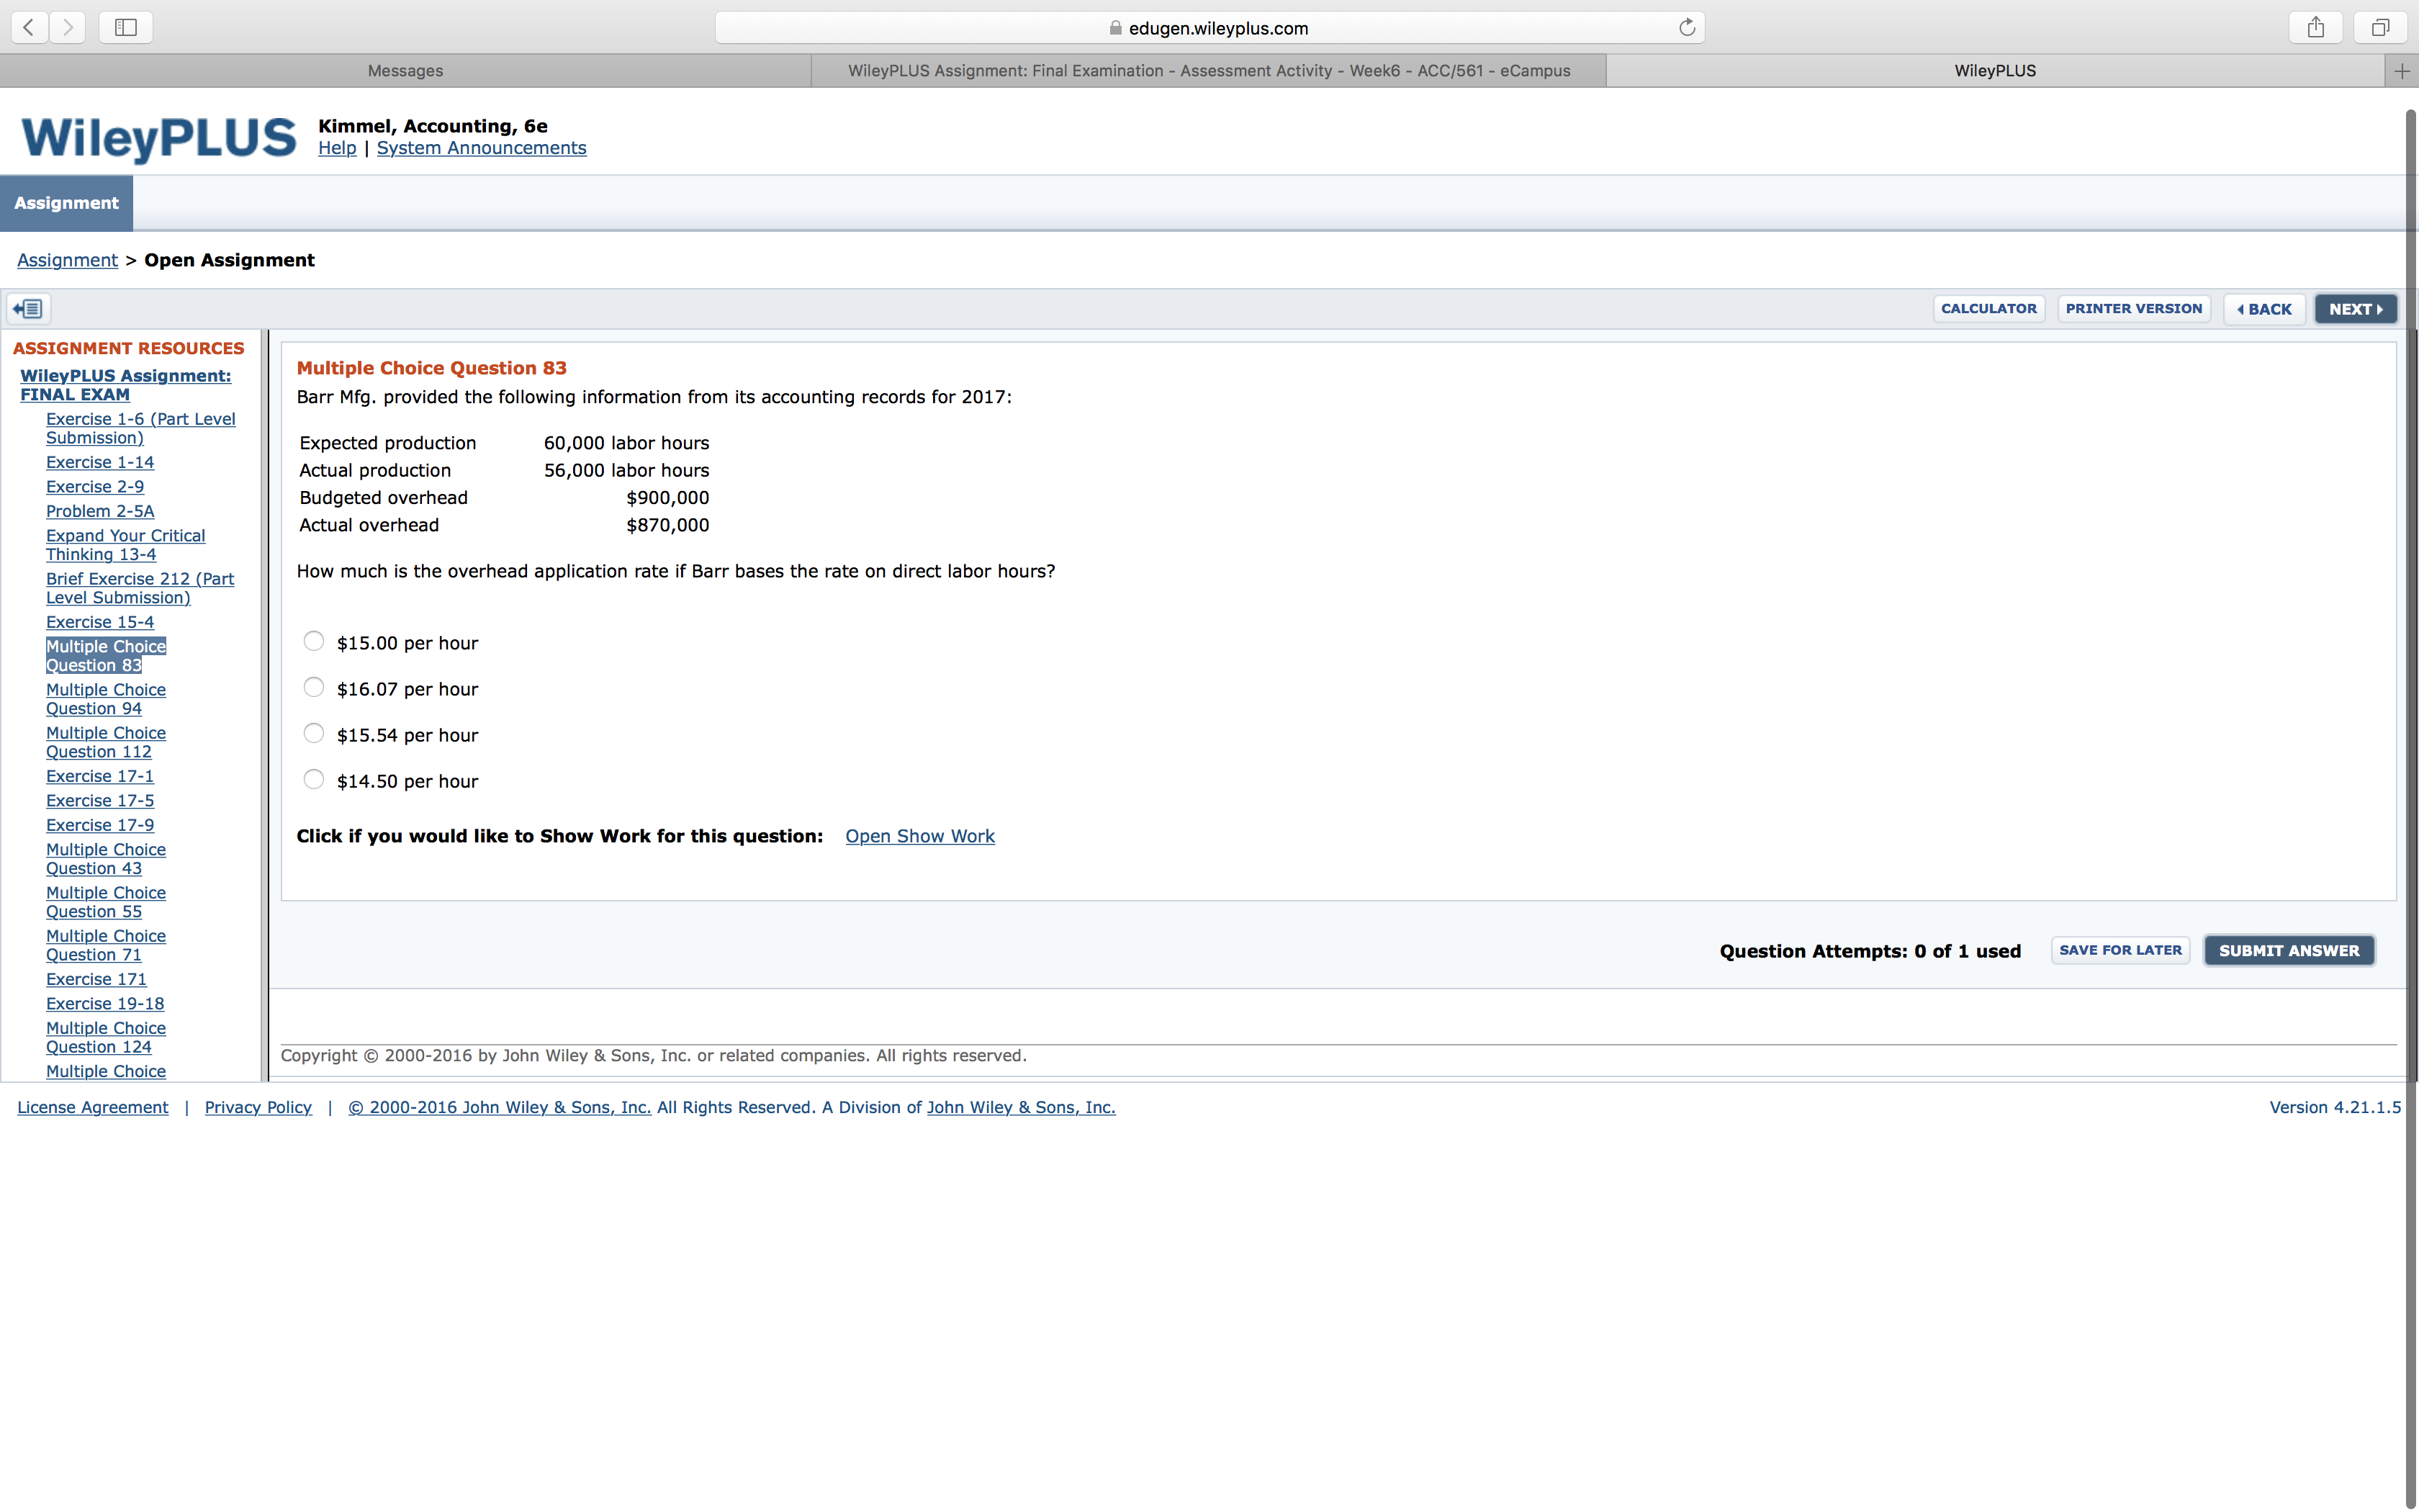Open the Printer Version
2419x1512 pixels.
(2133, 308)
